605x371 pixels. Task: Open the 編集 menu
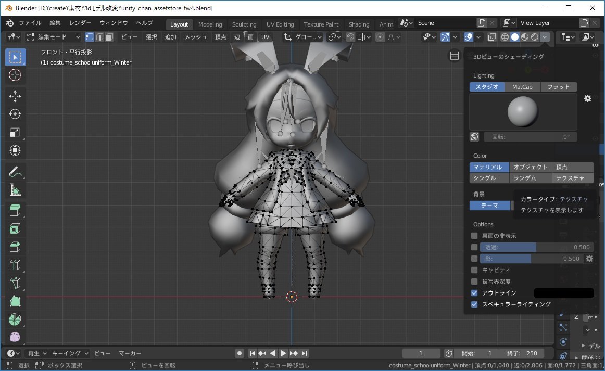55,23
